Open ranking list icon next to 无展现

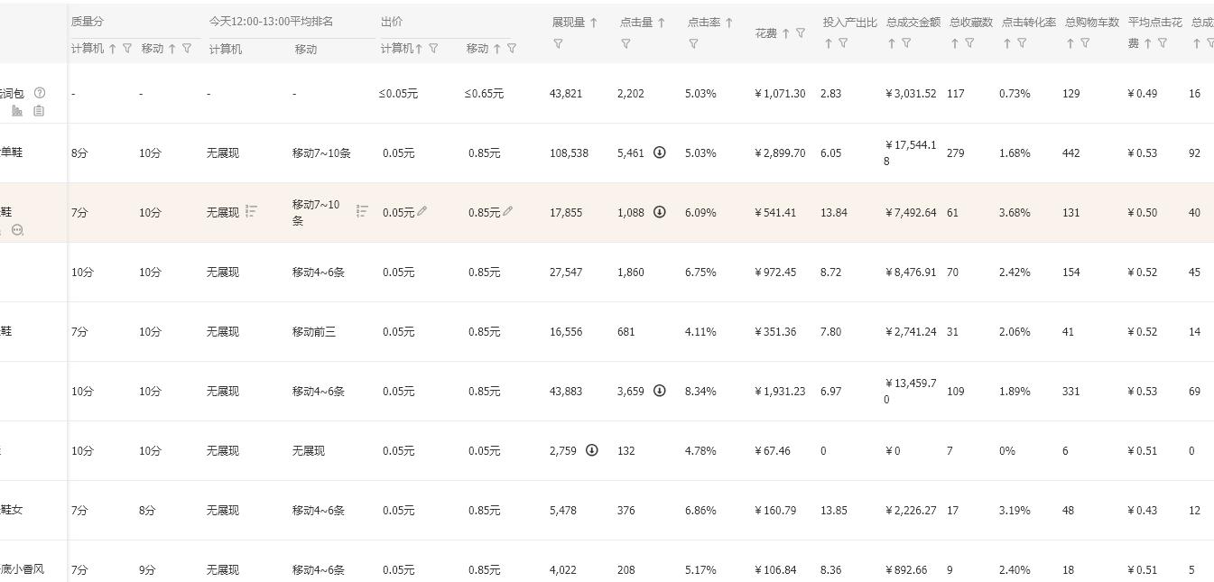252,211
